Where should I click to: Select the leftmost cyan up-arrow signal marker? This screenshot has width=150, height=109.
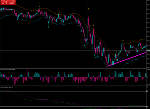point(18,19)
